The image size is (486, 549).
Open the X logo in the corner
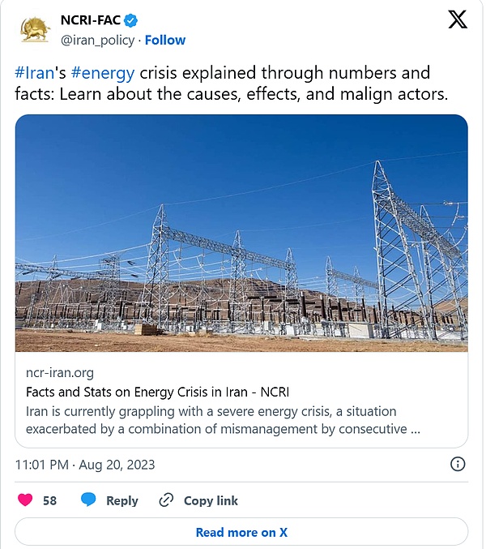point(457,21)
